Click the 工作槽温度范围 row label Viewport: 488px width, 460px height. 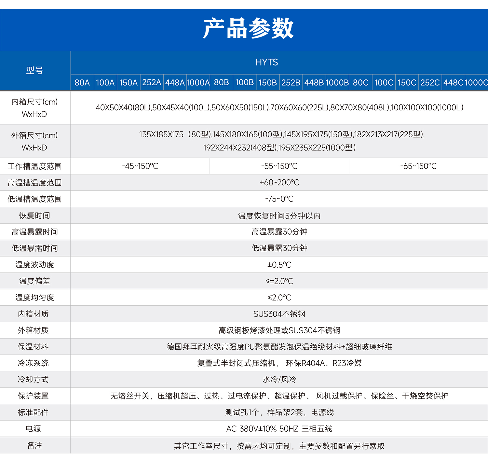point(35,166)
